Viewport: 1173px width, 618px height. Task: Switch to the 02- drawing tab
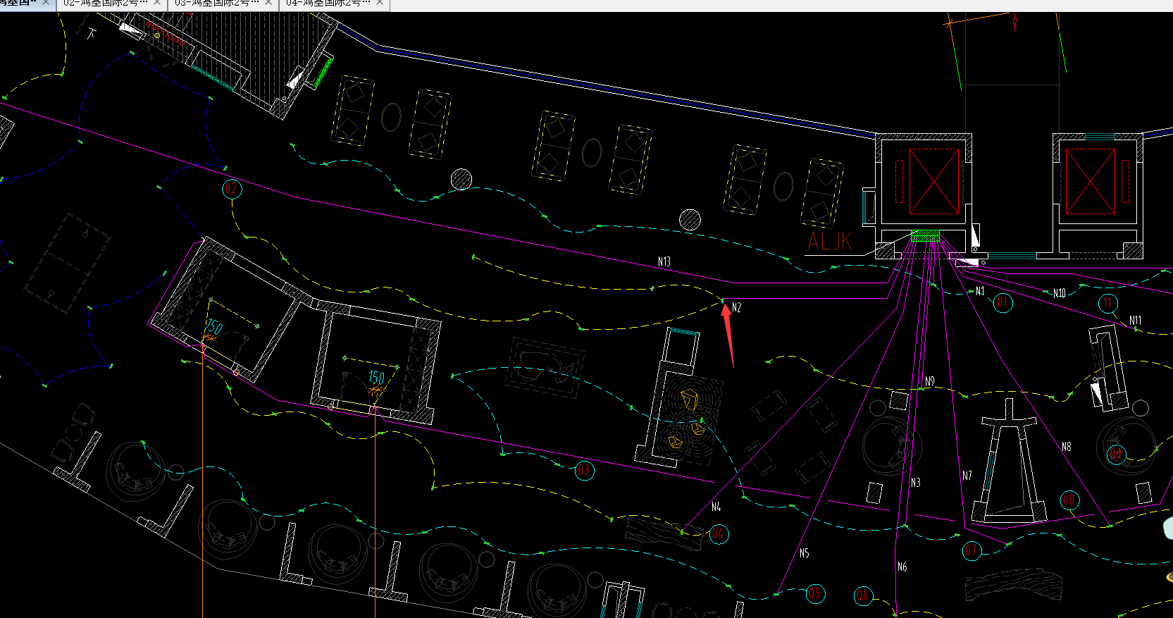pos(106,3)
